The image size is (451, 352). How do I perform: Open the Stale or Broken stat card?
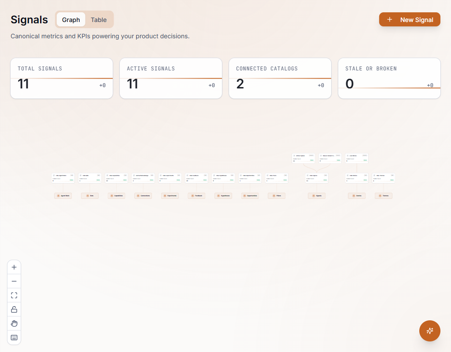[389, 78]
